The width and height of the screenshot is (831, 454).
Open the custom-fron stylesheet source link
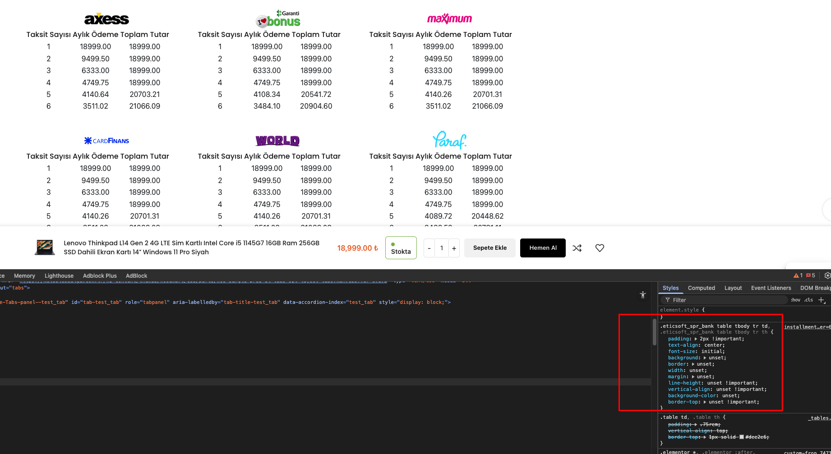point(807,452)
